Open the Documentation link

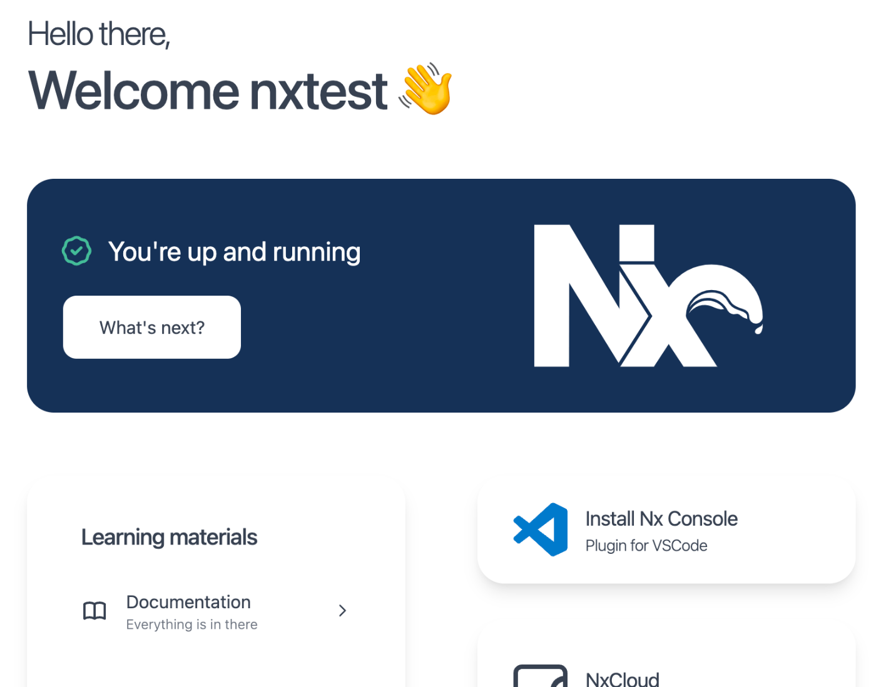tap(216, 611)
